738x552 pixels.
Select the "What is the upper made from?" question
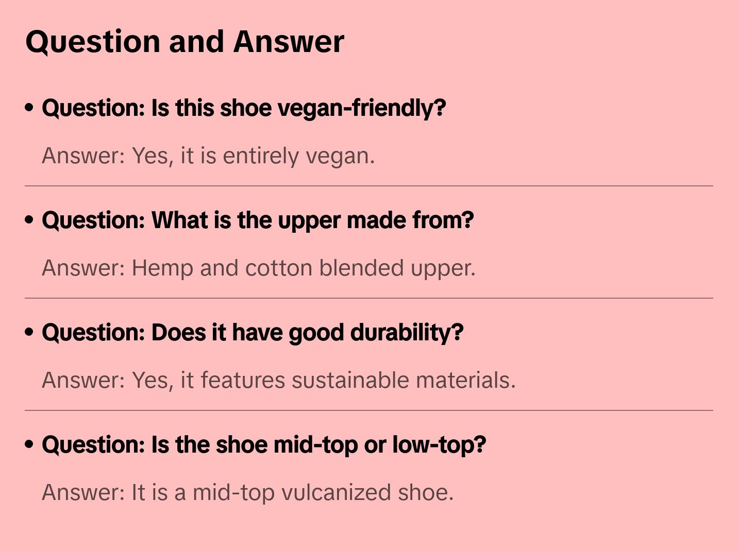click(258, 220)
